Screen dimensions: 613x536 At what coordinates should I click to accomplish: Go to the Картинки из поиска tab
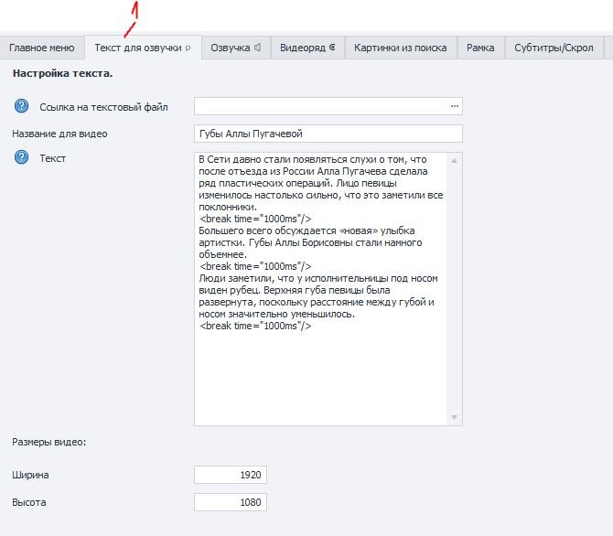tap(401, 48)
